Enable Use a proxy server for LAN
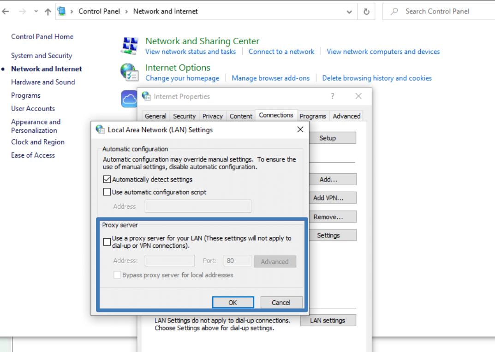Viewport: 495px width, 352px height. tap(107, 242)
